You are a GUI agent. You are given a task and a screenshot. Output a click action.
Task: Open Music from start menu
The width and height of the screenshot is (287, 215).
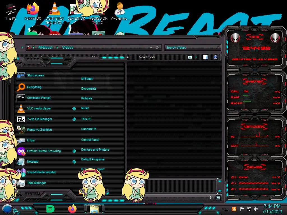click(85, 108)
